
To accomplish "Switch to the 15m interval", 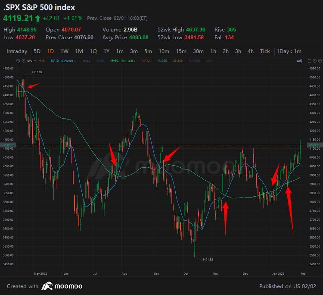I will [x=181, y=51].
